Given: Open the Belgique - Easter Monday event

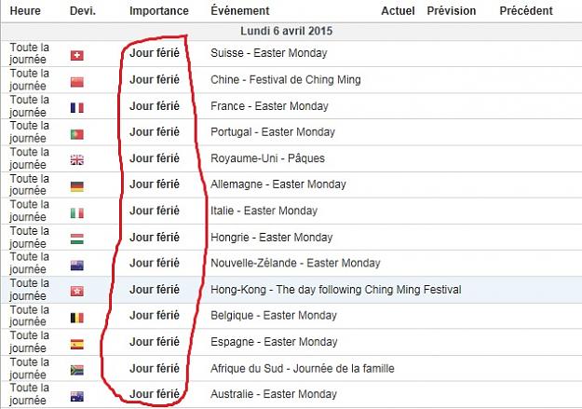Looking at the screenshot, I should click(x=274, y=316).
